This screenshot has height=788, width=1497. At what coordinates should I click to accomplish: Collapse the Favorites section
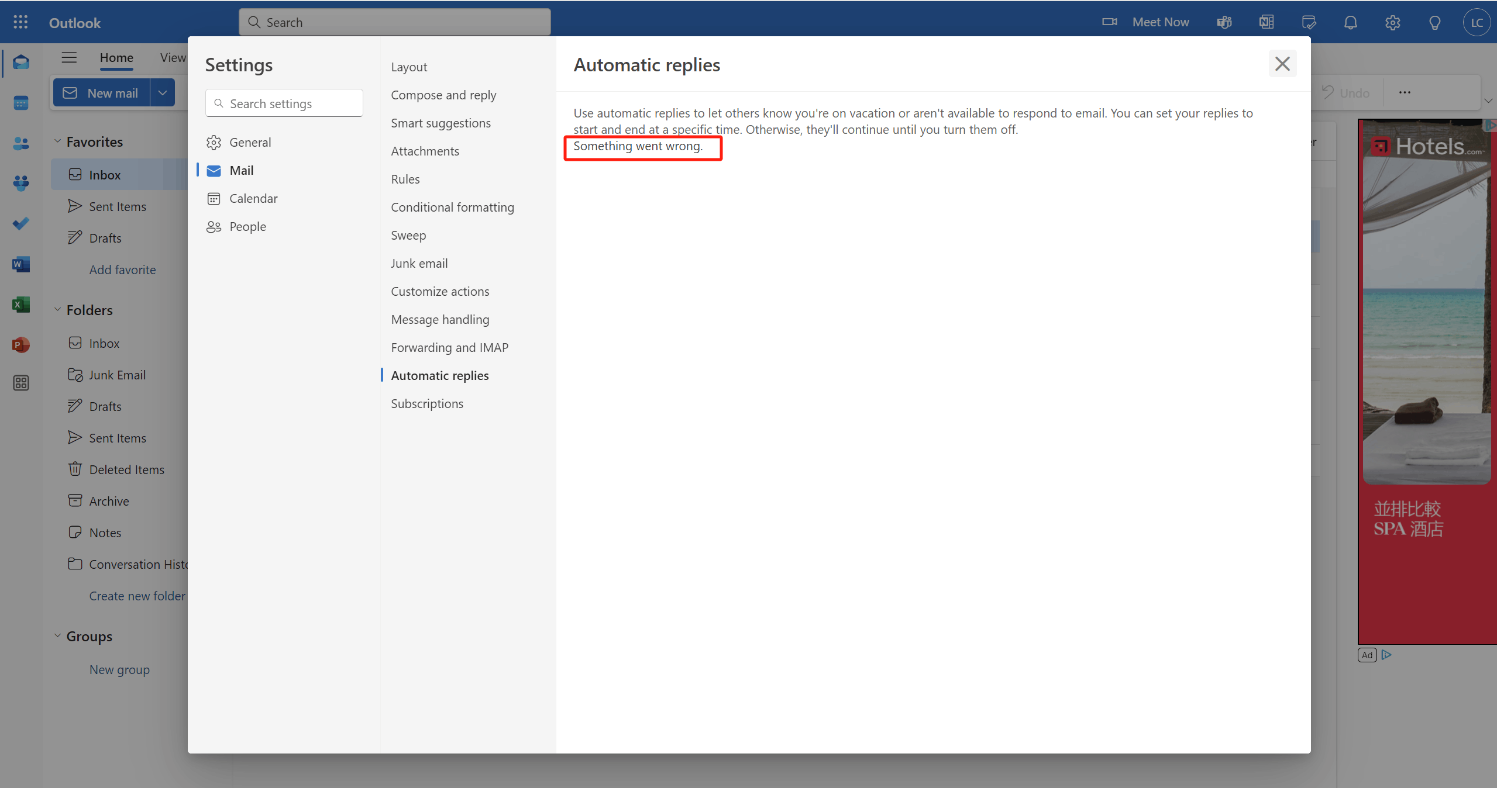point(57,141)
